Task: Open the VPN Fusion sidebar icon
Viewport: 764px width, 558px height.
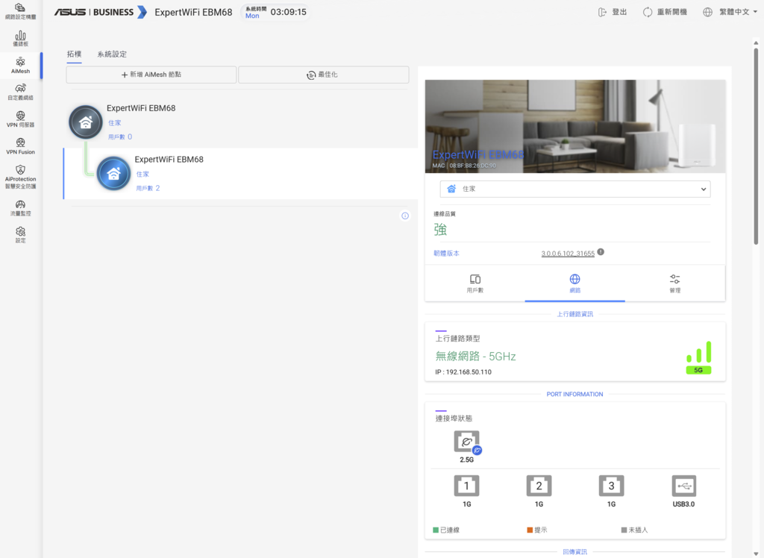Action: pos(20,145)
